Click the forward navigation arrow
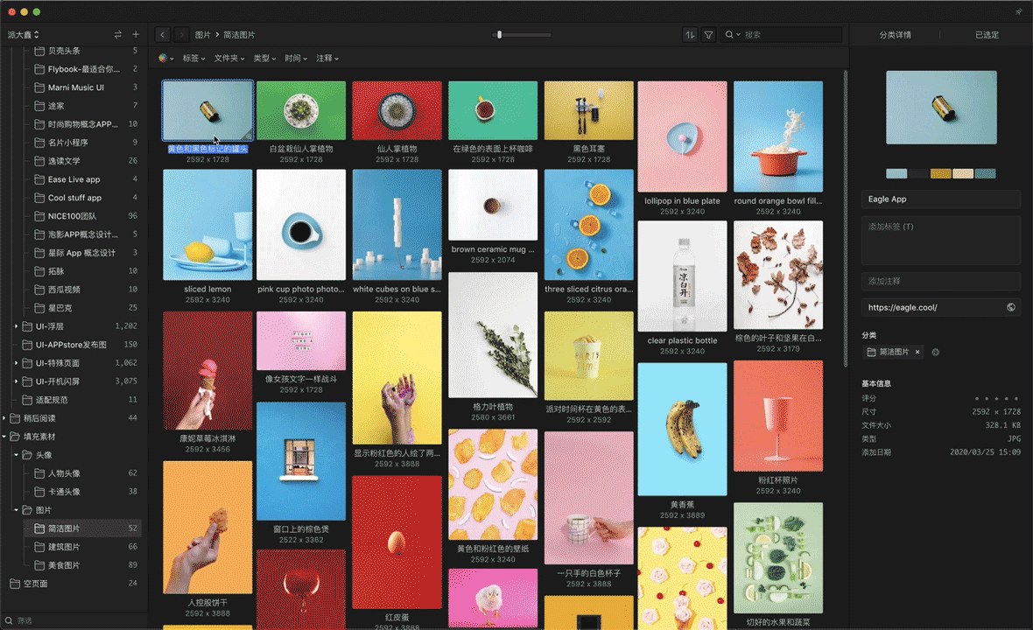The width and height of the screenshot is (1033, 630). 181,35
